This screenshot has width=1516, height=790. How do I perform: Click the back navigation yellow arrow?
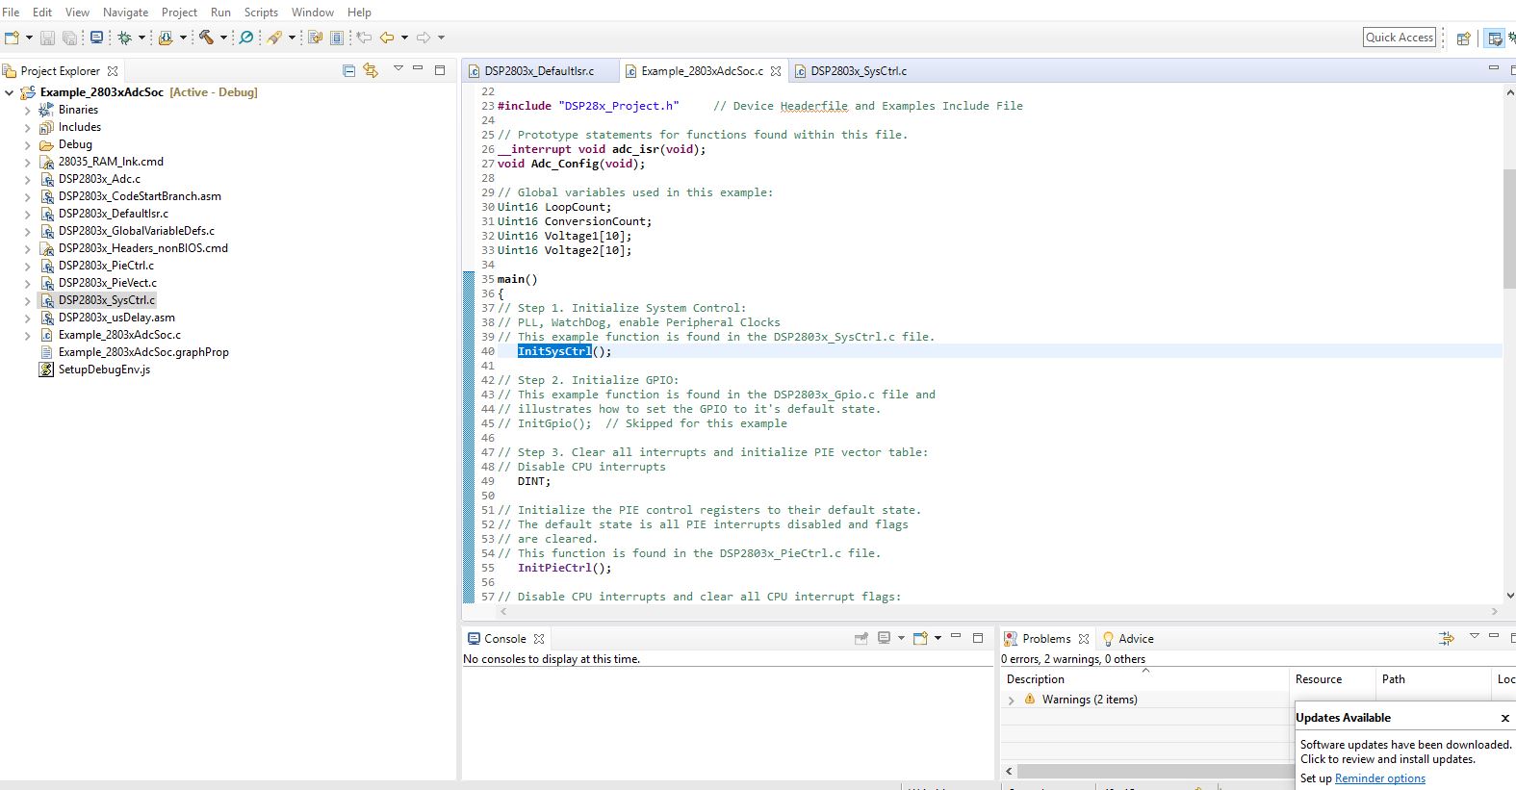pyautogui.click(x=387, y=38)
